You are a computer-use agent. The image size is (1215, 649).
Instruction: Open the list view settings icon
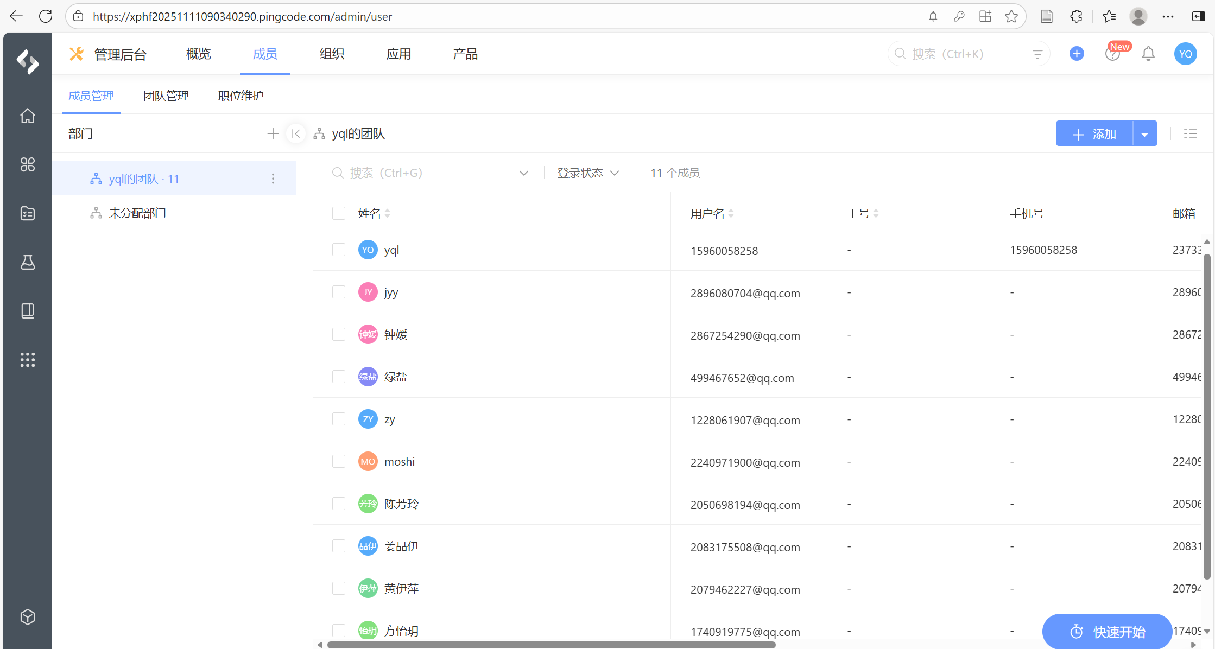point(1190,133)
